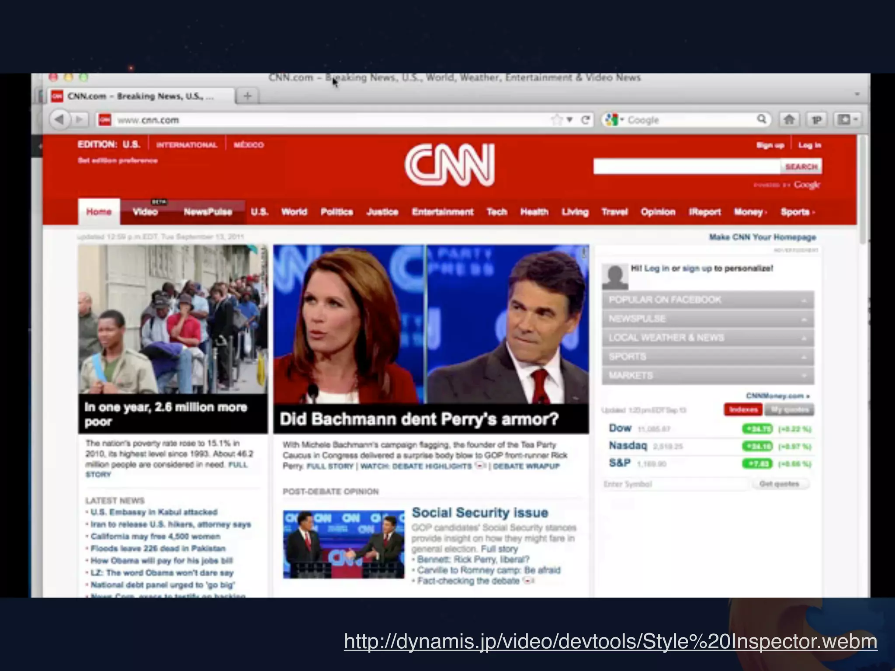Screen dimensions: 895x671
Task: Open the rightmost toolbar dropdown button
Action: point(848,119)
